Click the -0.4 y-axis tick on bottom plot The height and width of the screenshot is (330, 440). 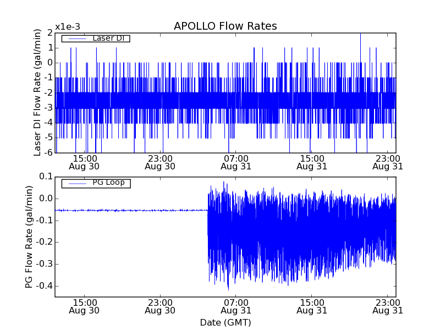[x=45, y=286]
